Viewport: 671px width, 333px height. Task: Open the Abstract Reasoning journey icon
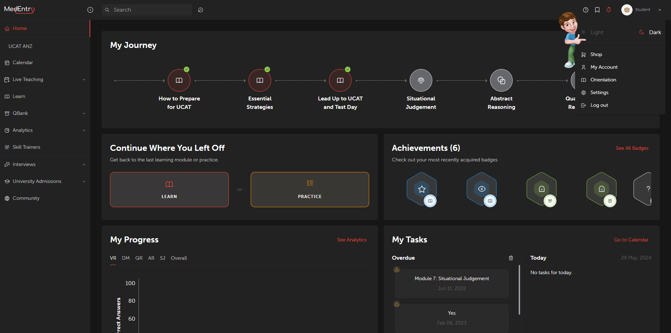point(501,80)
